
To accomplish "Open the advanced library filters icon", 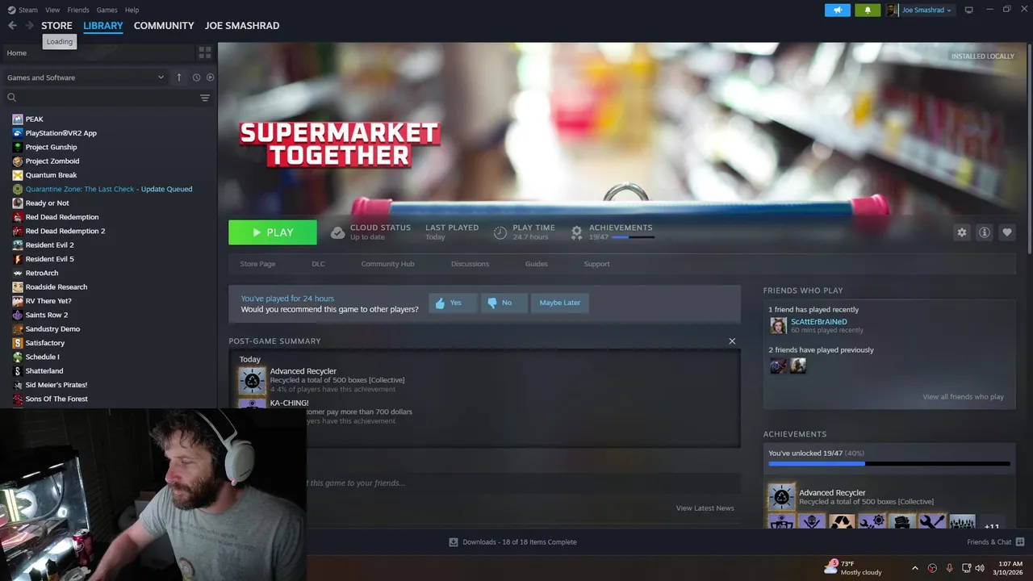I will pos(205,98).
